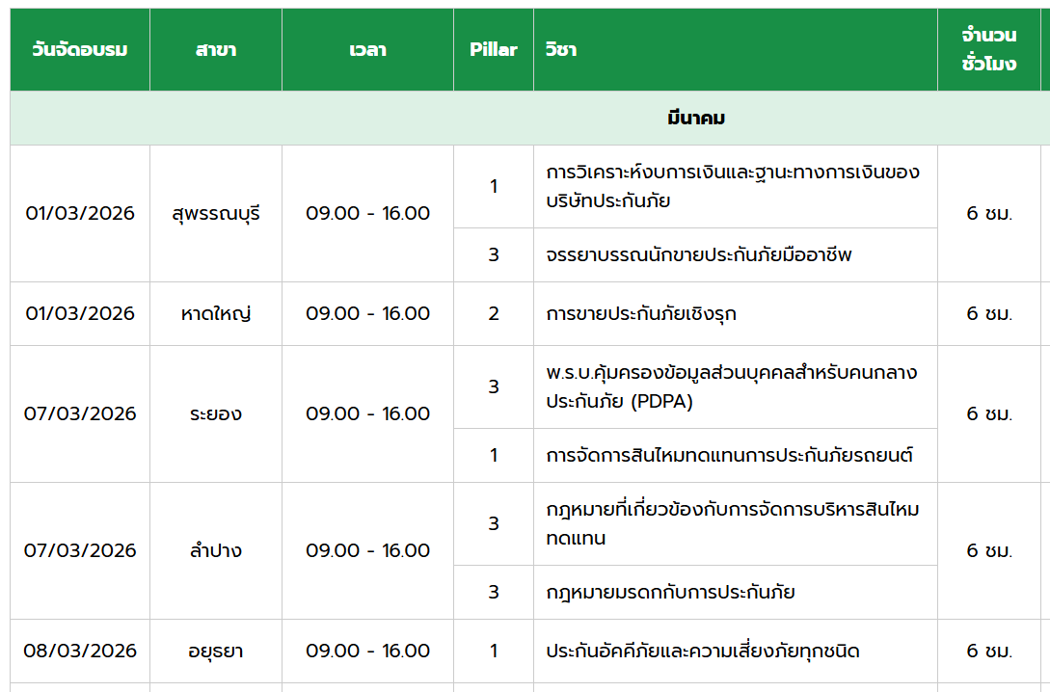This screenshot has width=1050, height=692.
Task: Click the date 08/03/2026
Action: coord(80,651)
